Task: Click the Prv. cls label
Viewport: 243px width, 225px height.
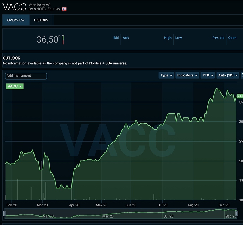Action: point(218,38)
